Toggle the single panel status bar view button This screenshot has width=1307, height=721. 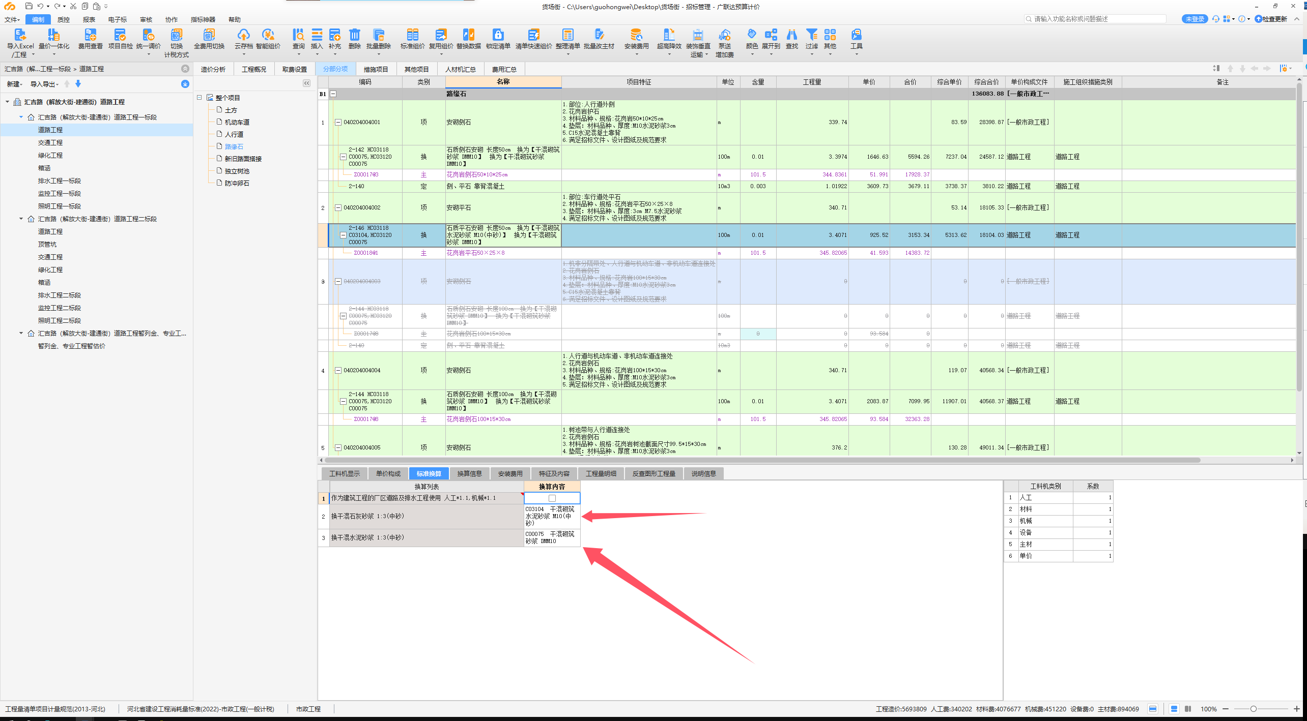[1153, 709]
